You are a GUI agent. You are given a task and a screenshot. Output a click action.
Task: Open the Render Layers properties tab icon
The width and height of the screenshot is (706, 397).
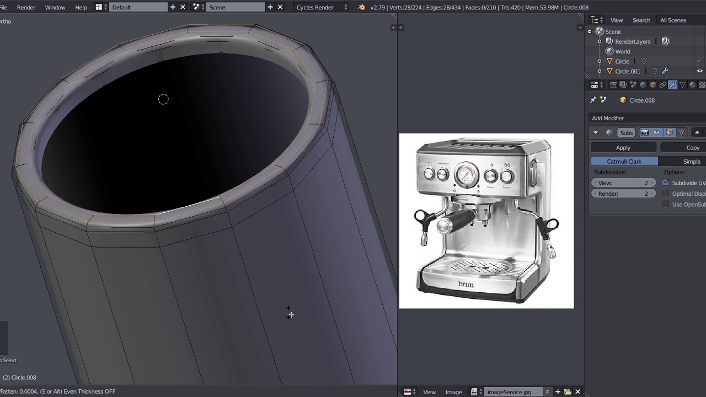pos(623,85)
